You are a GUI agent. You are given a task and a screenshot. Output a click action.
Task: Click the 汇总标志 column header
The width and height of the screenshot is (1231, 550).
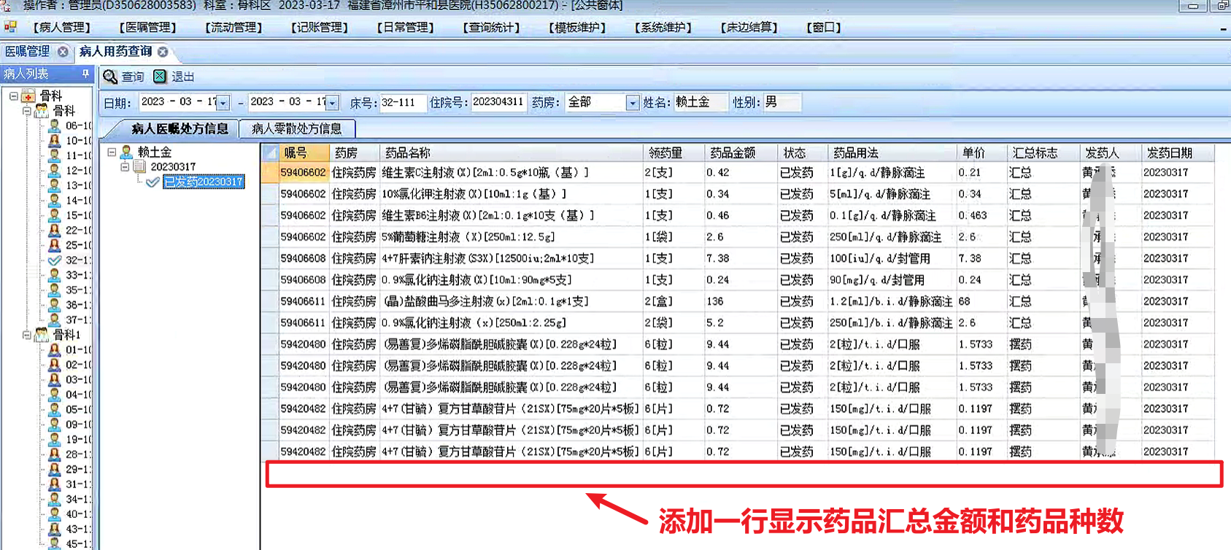click(x=1043, y=152)
